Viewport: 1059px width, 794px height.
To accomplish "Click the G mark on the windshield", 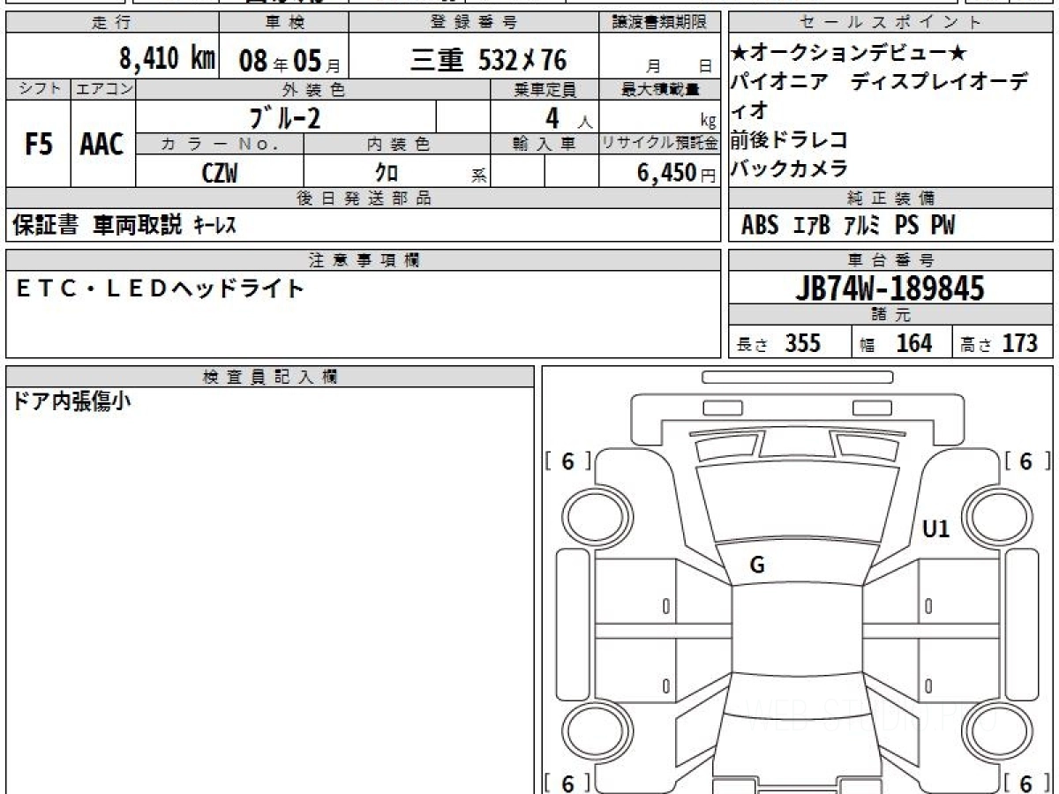I will [x=757, y=566].
